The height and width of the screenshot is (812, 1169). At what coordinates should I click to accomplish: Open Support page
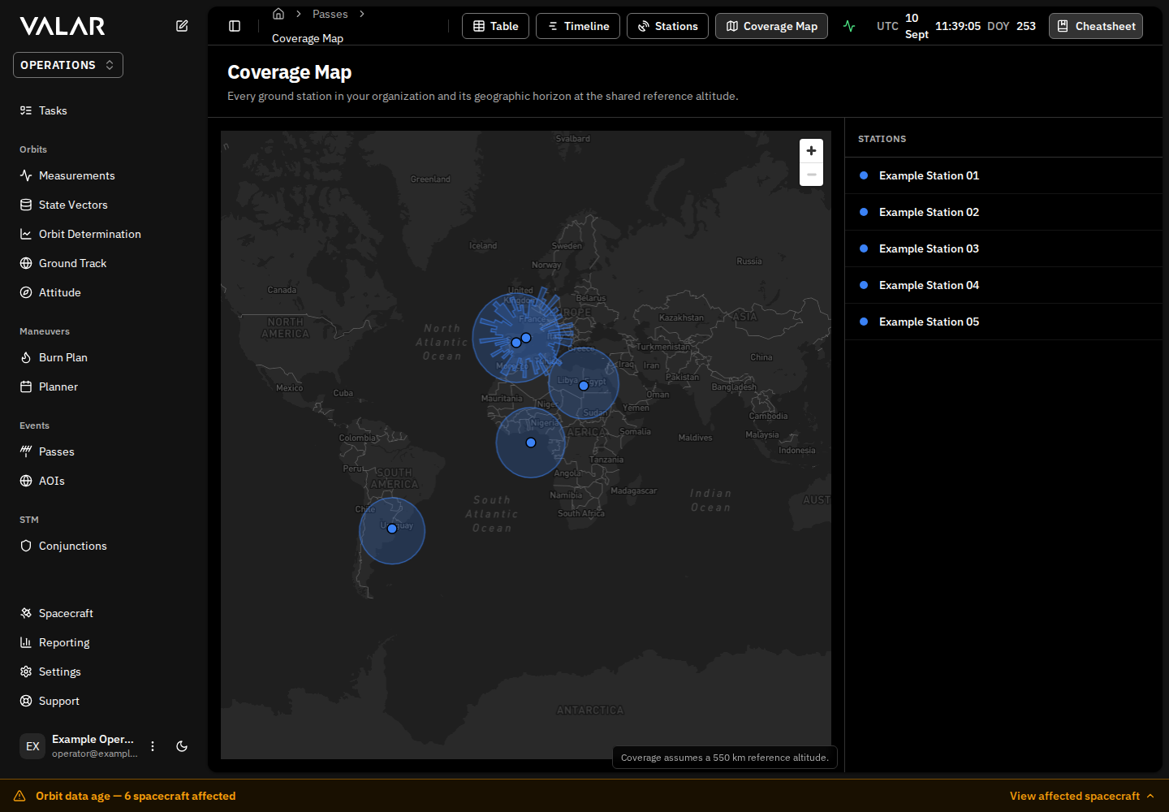(104, 701)
